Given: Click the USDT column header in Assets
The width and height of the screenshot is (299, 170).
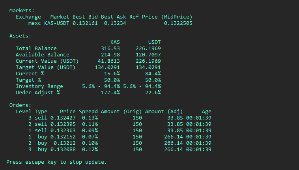Looking at the screenshot, I should point(155,42).
